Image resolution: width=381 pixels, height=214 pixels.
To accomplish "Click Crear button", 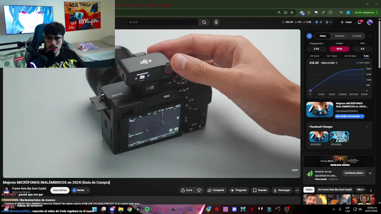I will click(346, 22).
